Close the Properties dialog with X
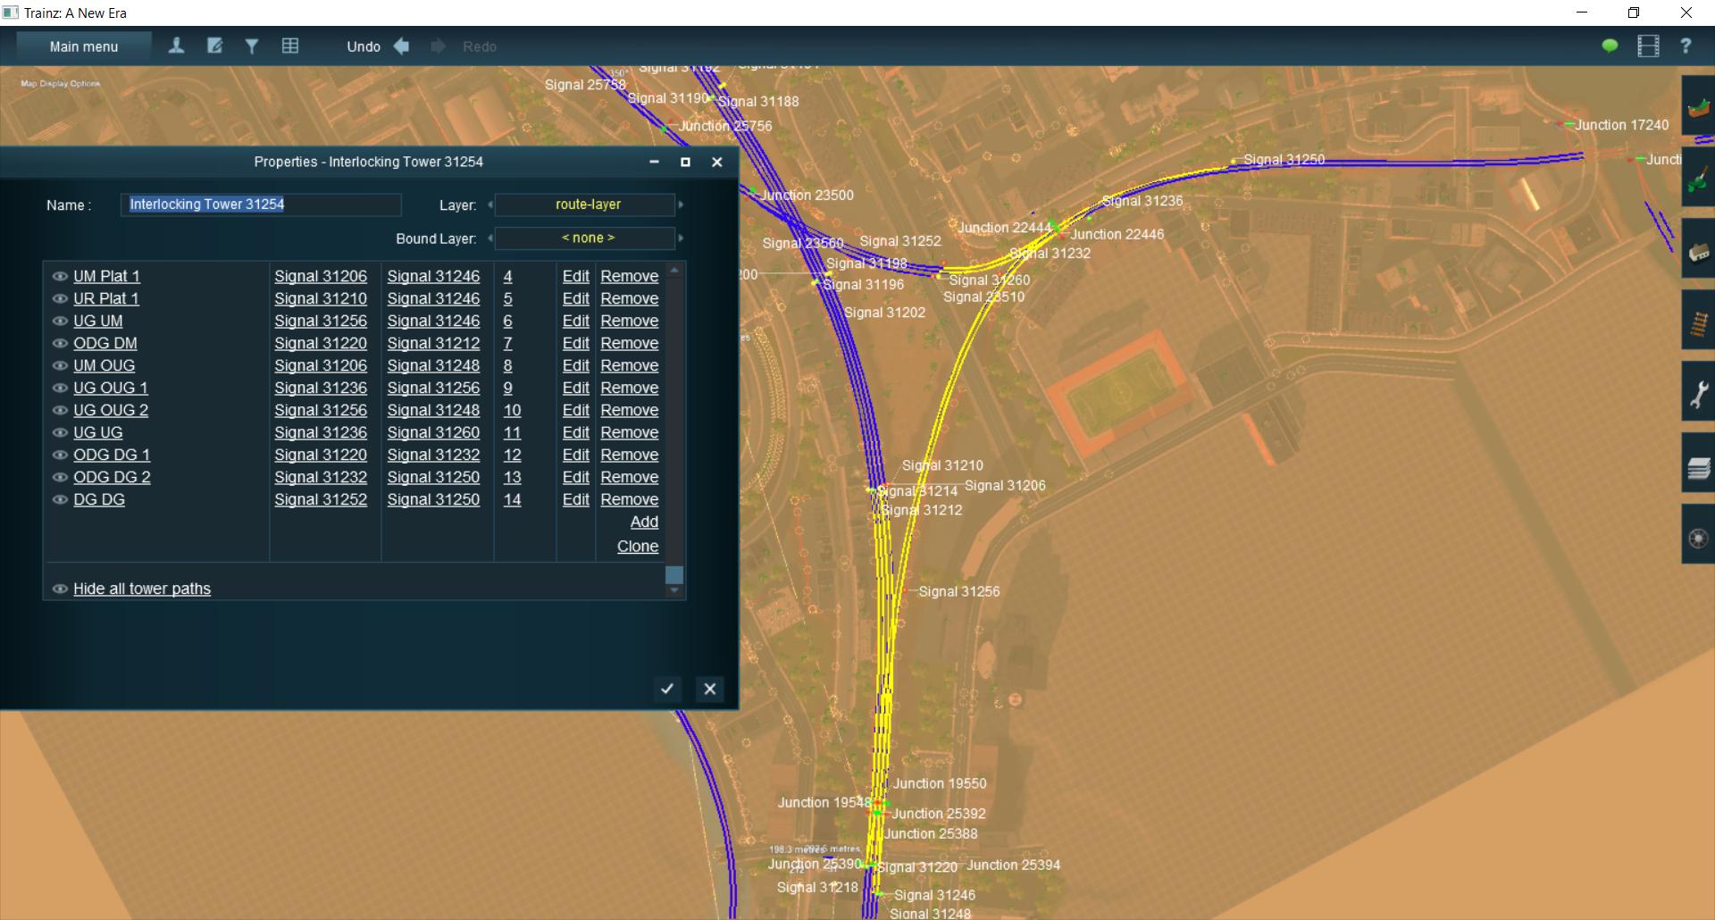The height and width of the screenshot is (920, 1715). pyautogui.click(x=716, y=162)
